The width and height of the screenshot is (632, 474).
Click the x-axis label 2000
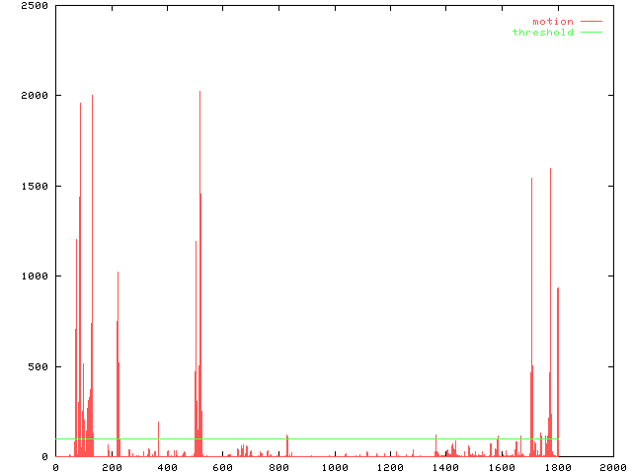coord(612,467)
